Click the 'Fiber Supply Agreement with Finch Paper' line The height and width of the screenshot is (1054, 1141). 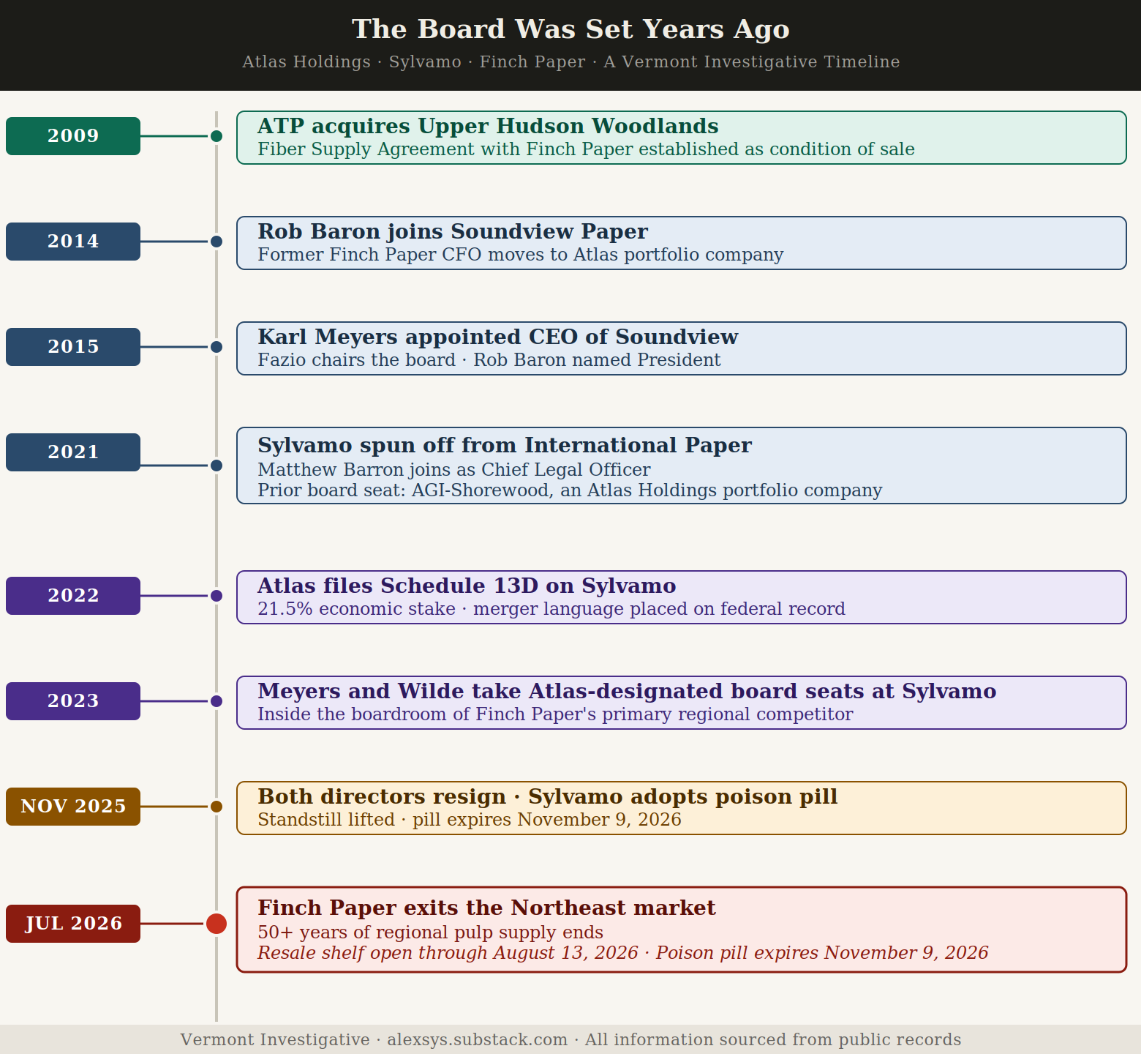coord(586,149)
